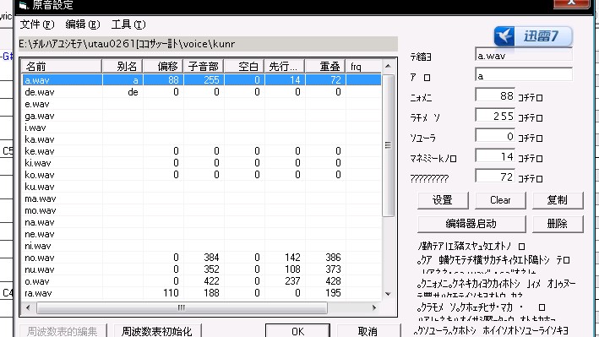Click the 先行... column header
This screenshot has height=337, width=599.
tap(285, 66)
